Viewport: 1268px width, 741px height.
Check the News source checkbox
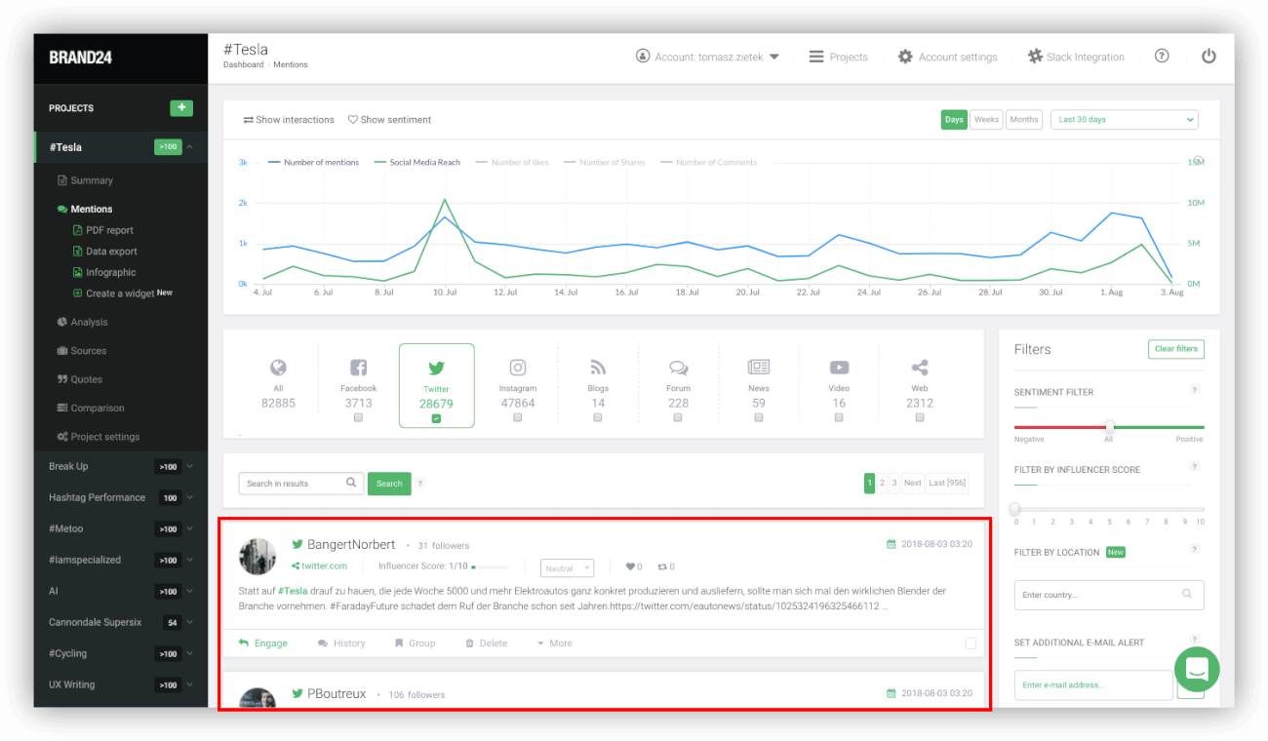759,417
